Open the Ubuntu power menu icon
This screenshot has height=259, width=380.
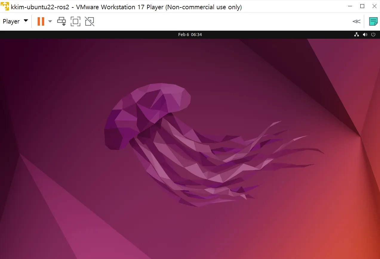click(x=373, y=35)
